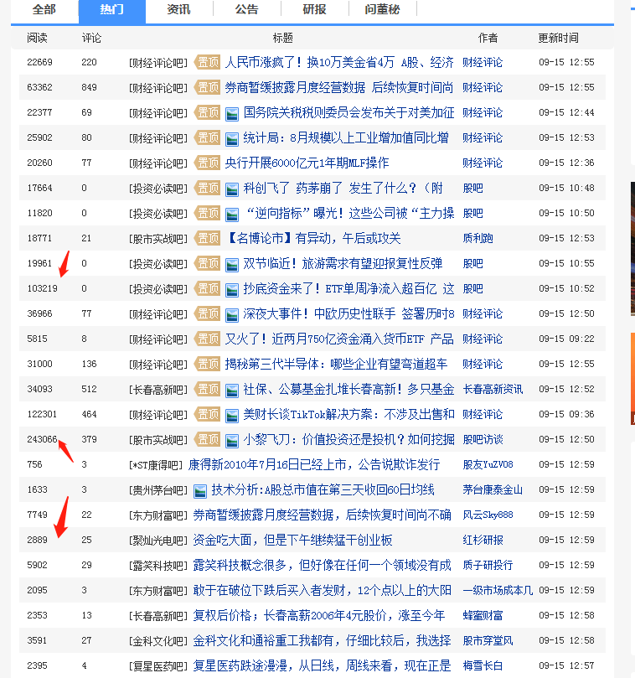Open post 敢于在破位下跌后买入者发财

[322, 590]
